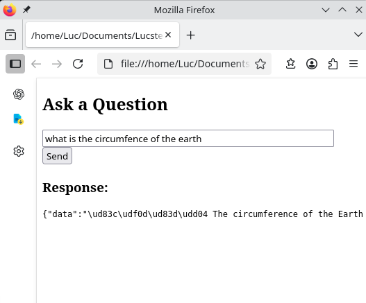Click the Ask a Question heading

(x=105, y=105)
